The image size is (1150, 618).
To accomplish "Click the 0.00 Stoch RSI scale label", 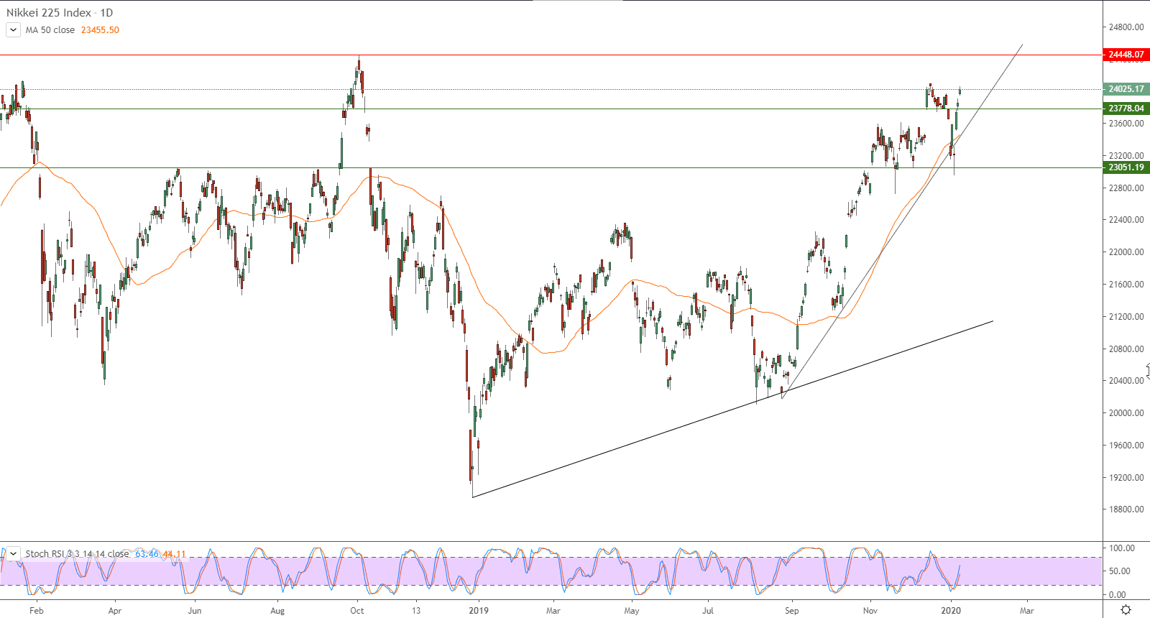I will point(1118,595).
